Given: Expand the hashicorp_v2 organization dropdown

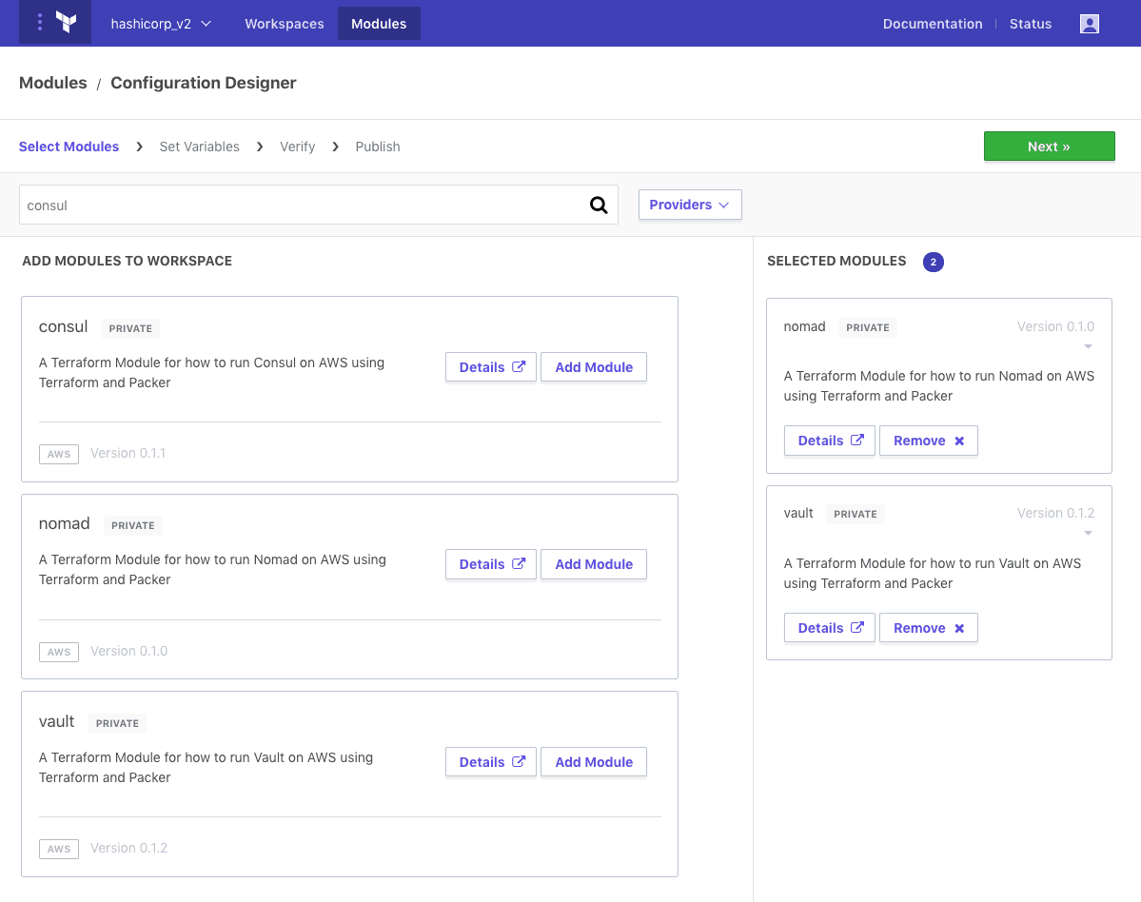Looking at the screenshot, I should (x=161, y=24).
